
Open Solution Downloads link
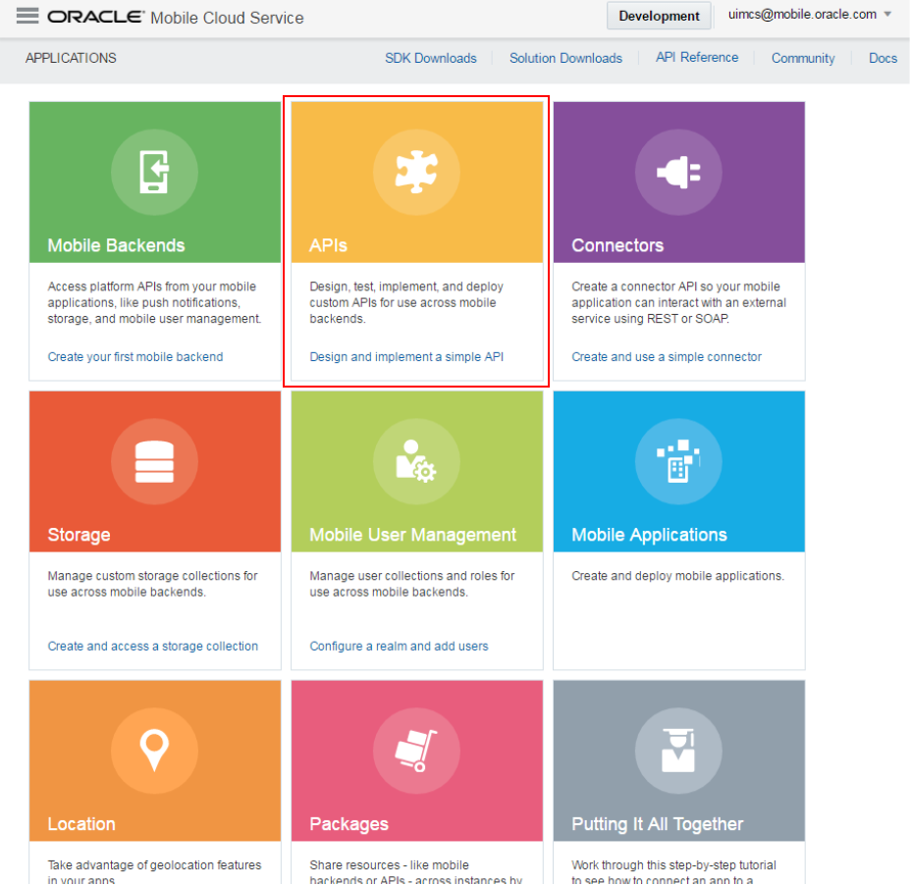point(565,58)
